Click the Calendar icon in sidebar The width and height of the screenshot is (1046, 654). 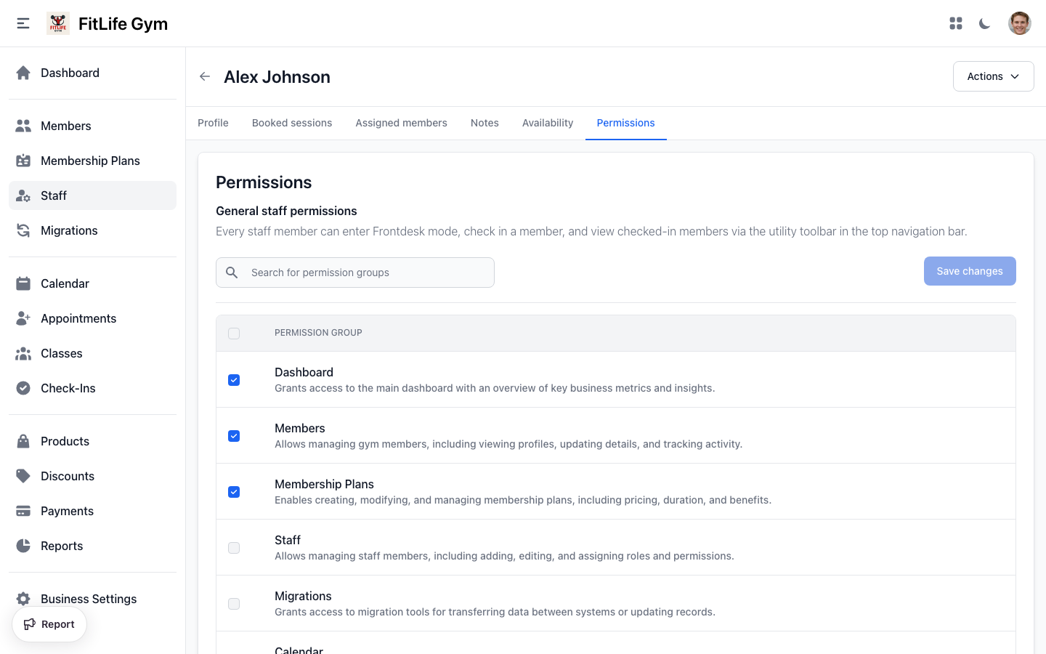click(x=23, y=283)
